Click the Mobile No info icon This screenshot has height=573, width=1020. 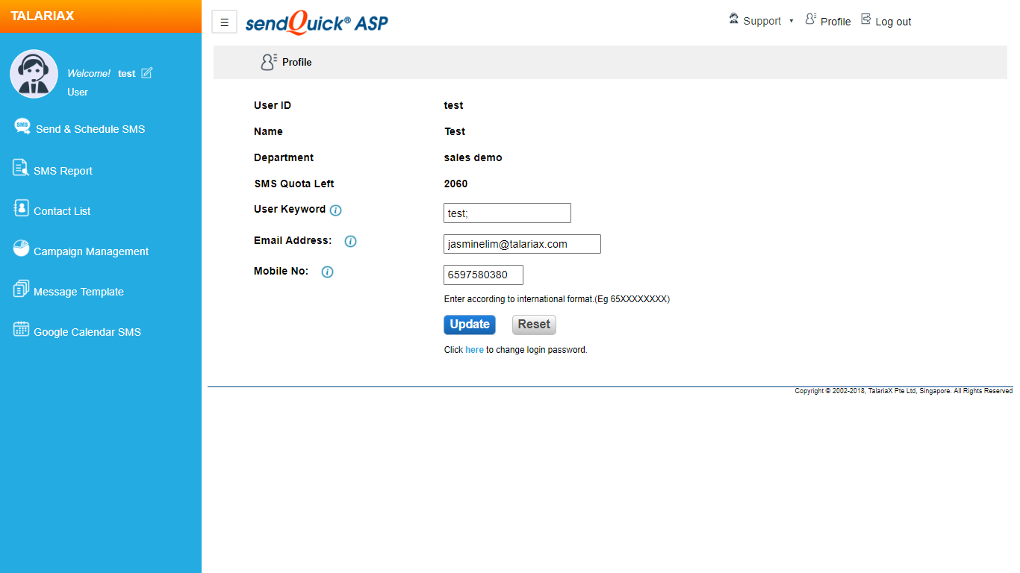[x=327, y=272]
